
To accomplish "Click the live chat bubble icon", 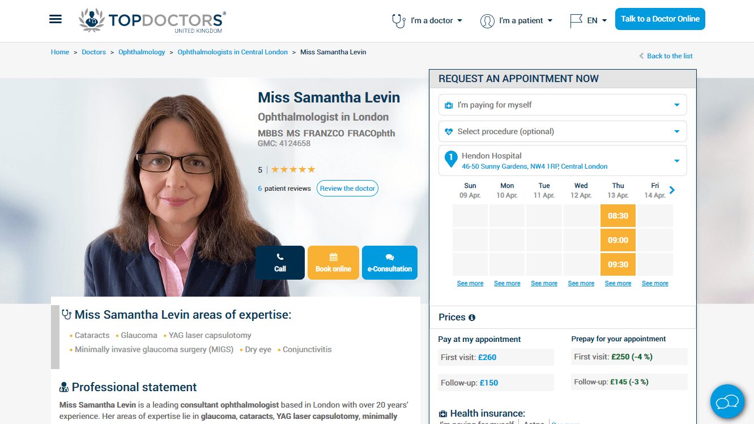I will (x=727, y=401).
